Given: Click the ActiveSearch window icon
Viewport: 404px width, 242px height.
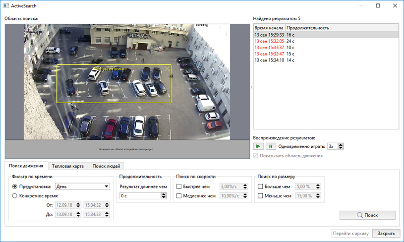Looking at the screenshot, I should pos(5,6).
